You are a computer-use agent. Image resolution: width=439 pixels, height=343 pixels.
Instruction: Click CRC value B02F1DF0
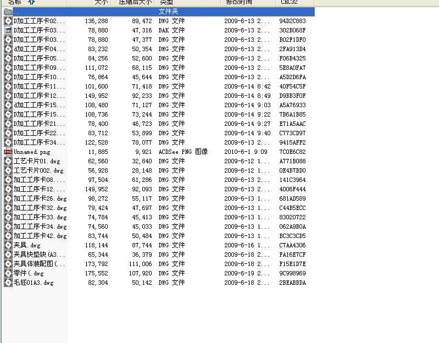pos(292,40)
